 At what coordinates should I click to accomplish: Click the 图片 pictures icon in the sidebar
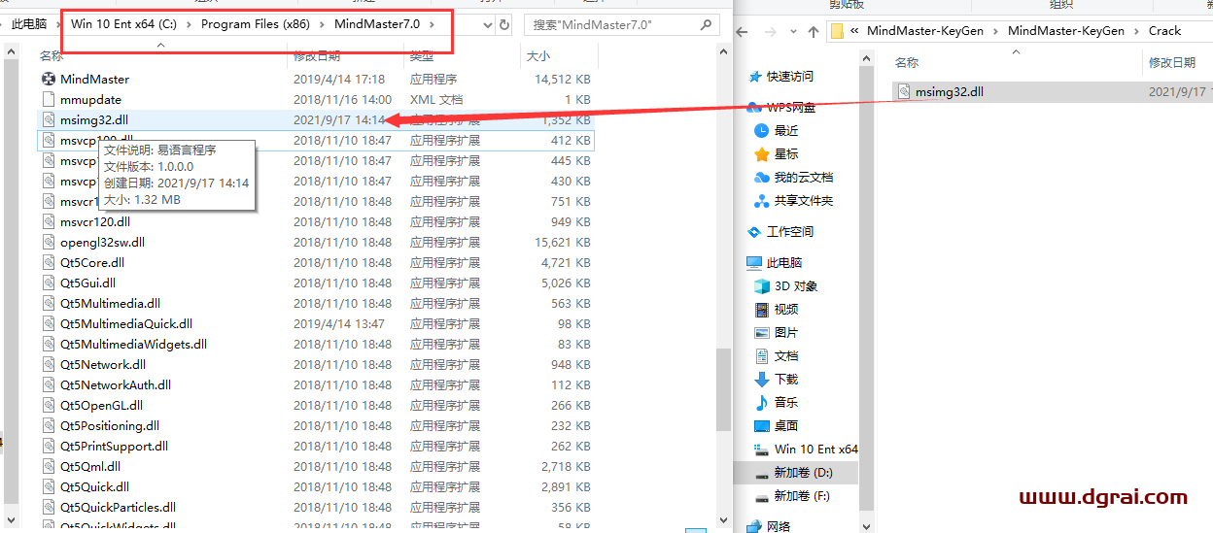[762, 332]
